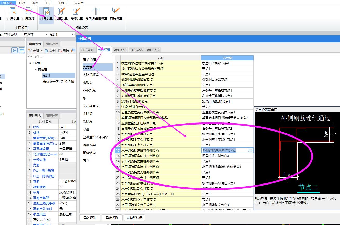This screenshot has width=340, height=225.
Task: Click 节点图 column header
Action: click(227, 58)
